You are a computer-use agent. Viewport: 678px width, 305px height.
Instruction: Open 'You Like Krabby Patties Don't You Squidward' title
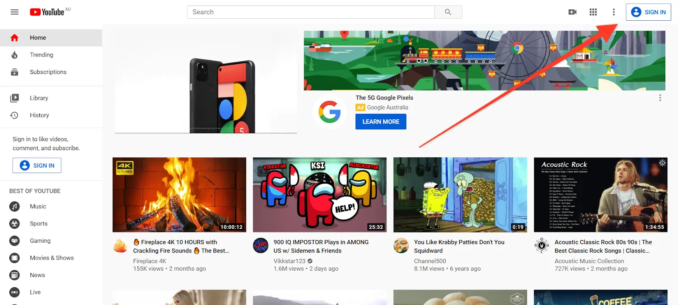coord(459,246)
